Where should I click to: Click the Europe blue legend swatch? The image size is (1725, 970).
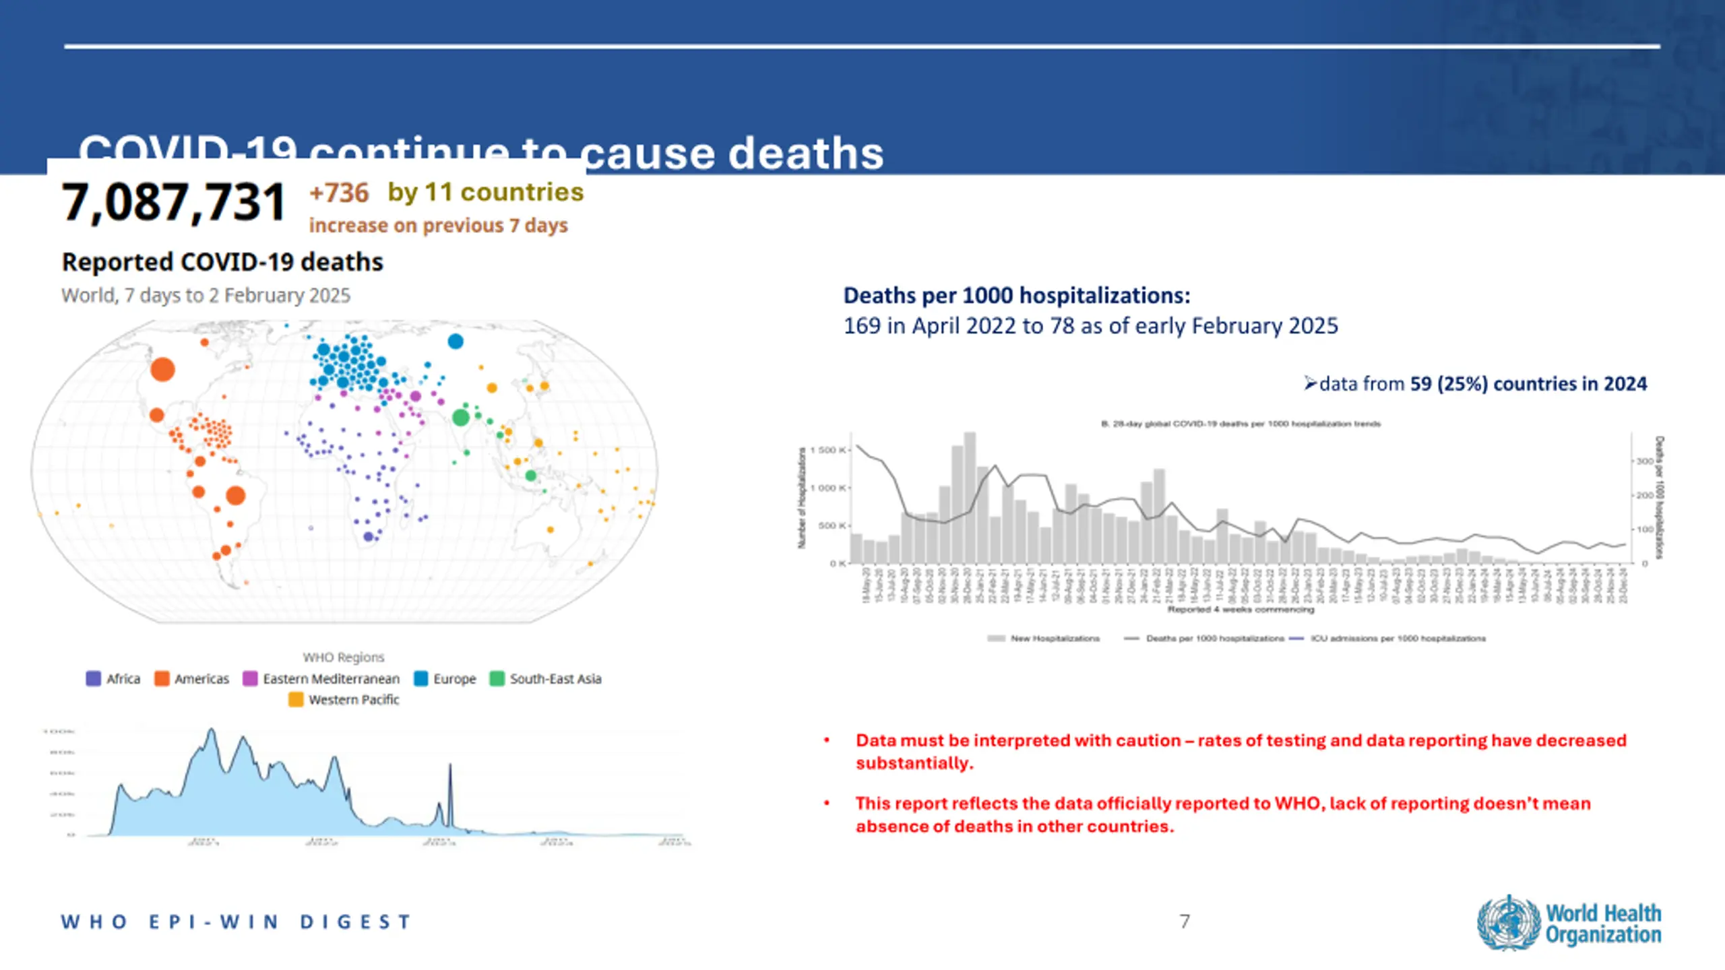(421, 678)
